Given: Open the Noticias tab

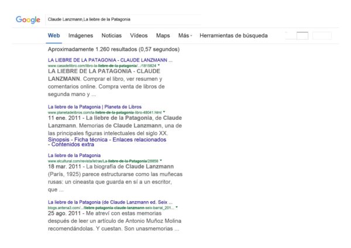Looking at the screenshot, I should pyautogui.click(x=112, y=36).
